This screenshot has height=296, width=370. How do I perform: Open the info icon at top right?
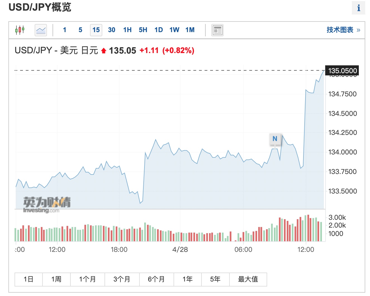(359, 8)
